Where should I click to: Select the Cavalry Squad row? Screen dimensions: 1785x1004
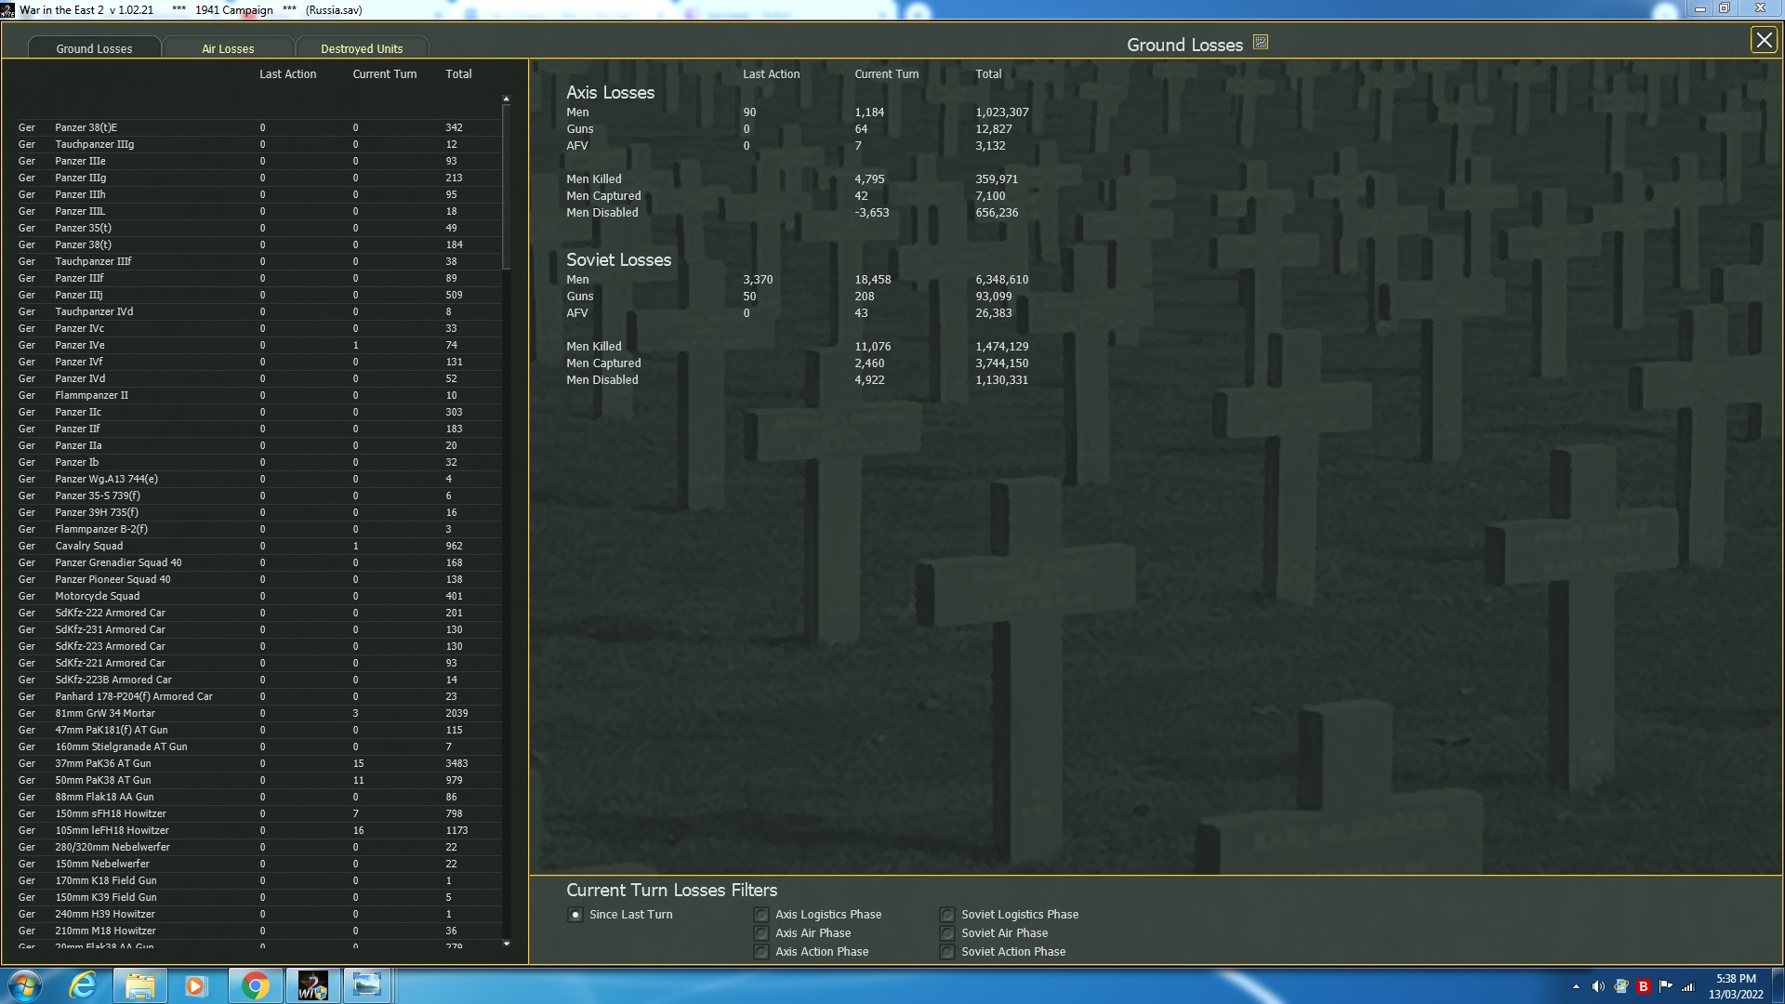[x=258, y=546]
